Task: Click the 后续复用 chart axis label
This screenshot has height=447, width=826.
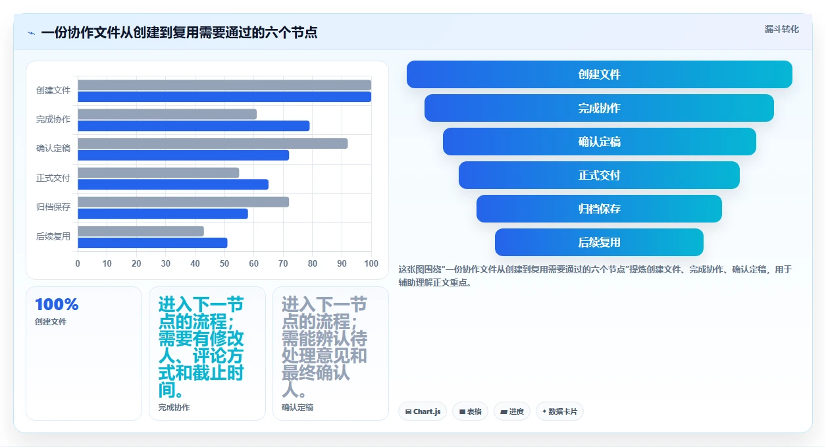Action: pos(53,236)
